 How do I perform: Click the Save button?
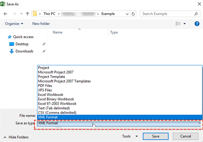pyautogui.click(x=156, y=136)
